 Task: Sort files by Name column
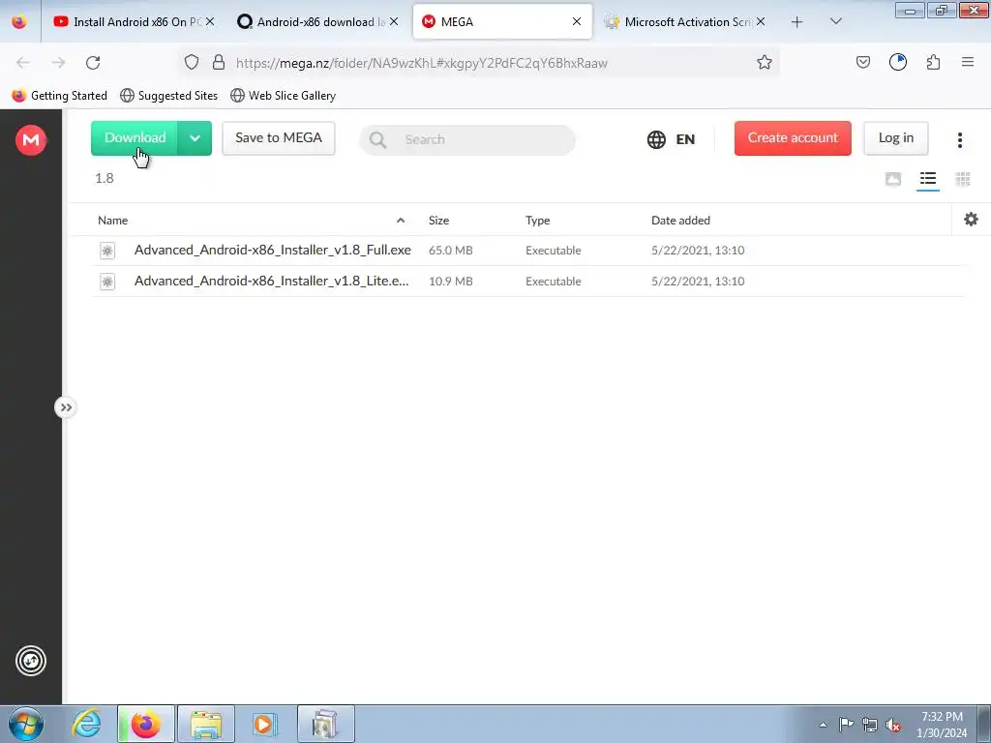point(112,221)
